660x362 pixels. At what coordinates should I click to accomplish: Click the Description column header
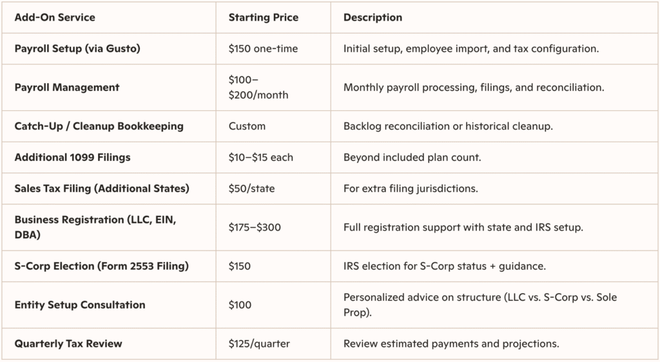[373, 17]
